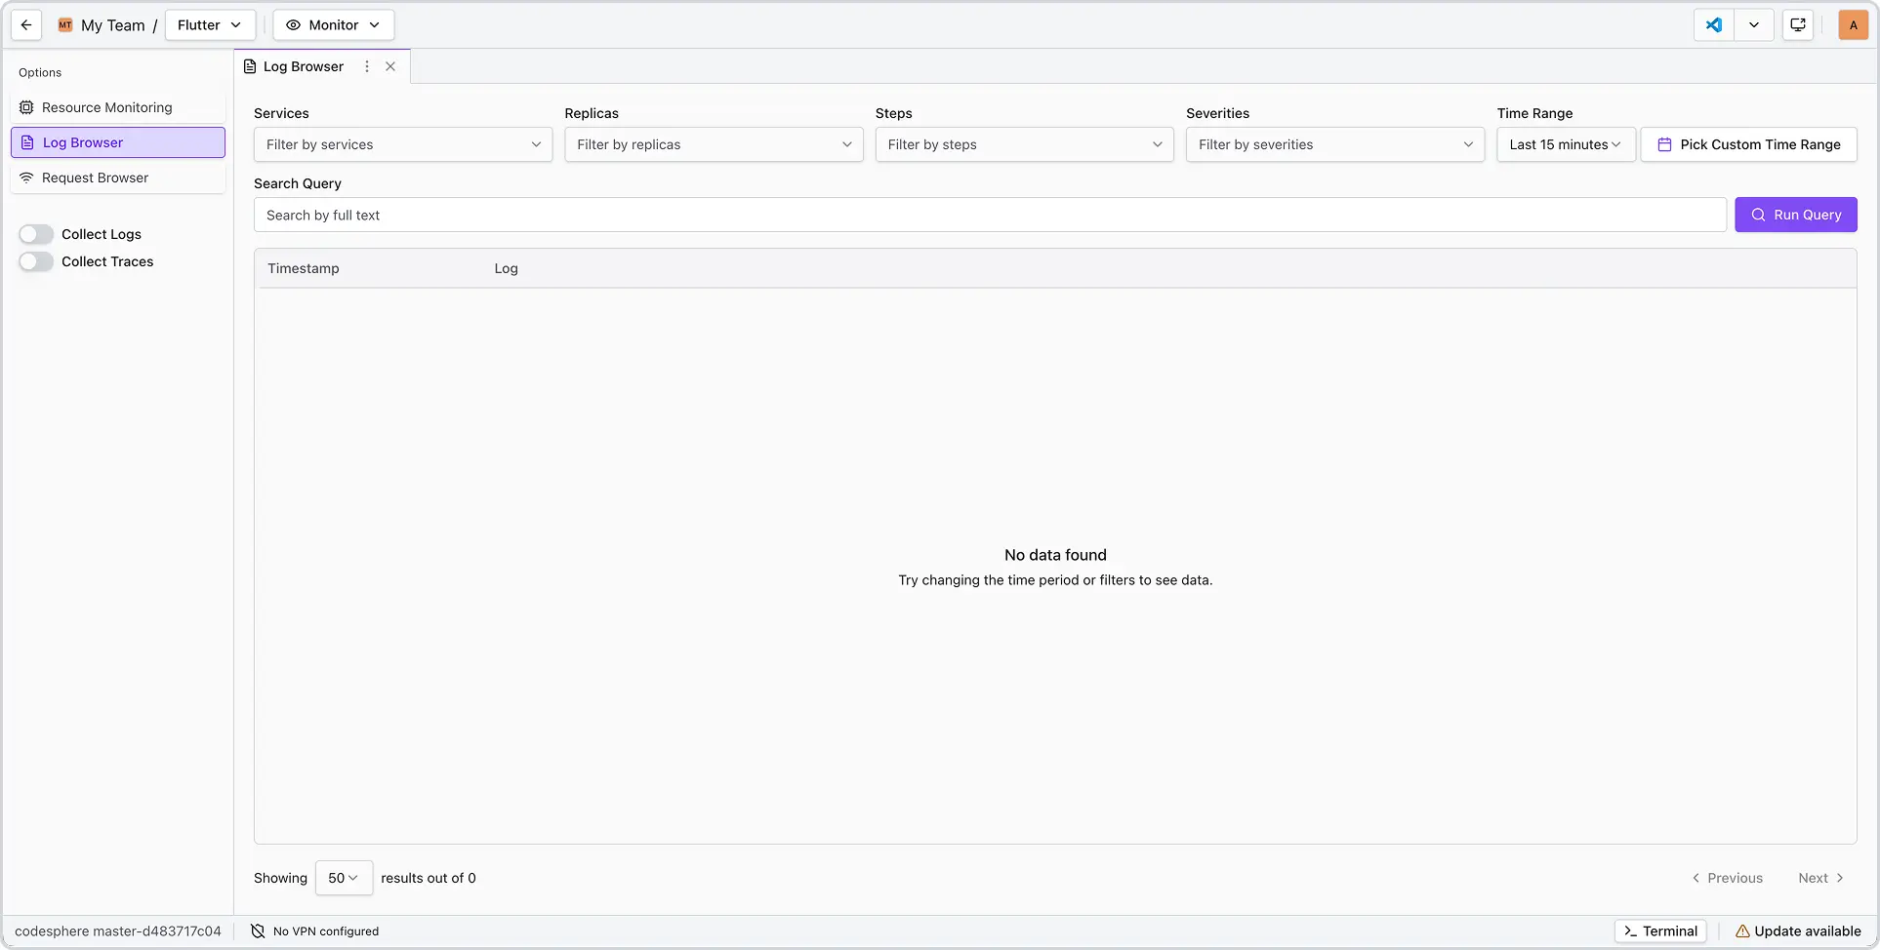Click the My Team workspace avatar badge
The image size is (1880, 950).
(64, 24)
